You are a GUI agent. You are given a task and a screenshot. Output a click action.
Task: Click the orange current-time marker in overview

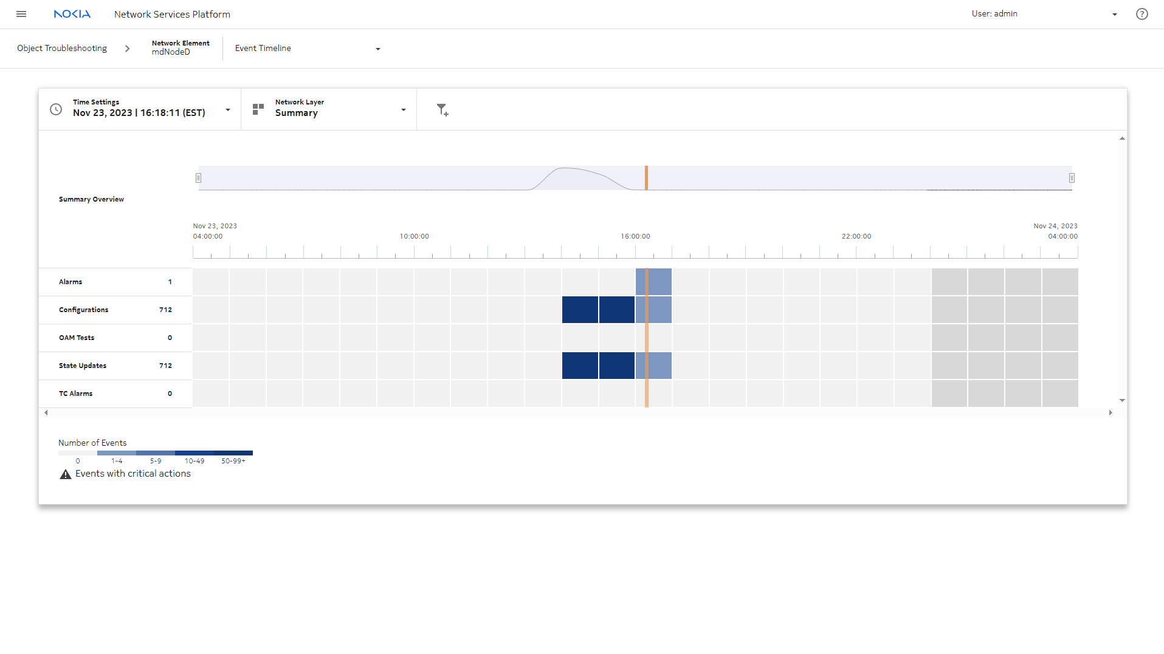(646, 178)
